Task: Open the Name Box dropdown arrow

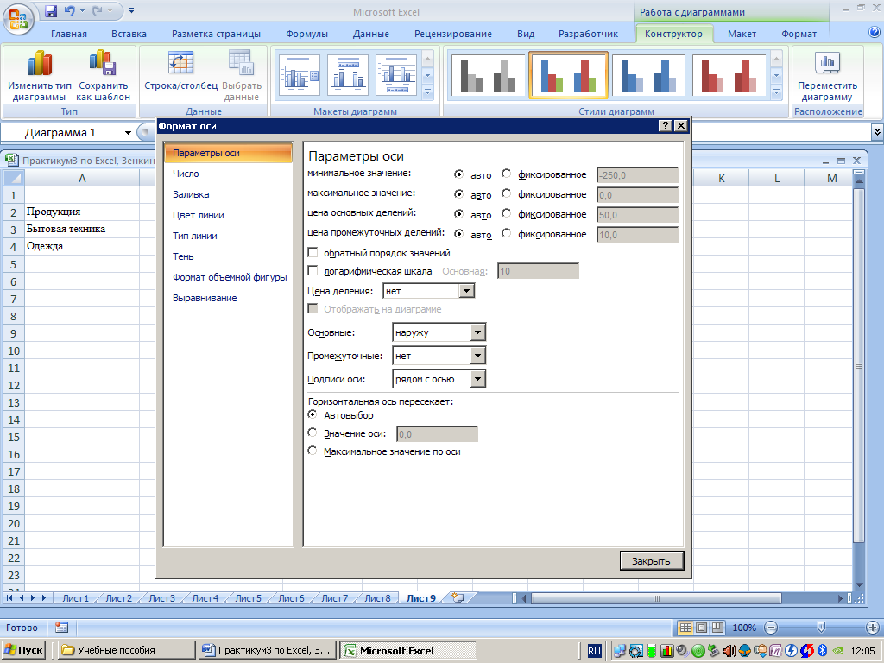Action: [x=128, y=132]
